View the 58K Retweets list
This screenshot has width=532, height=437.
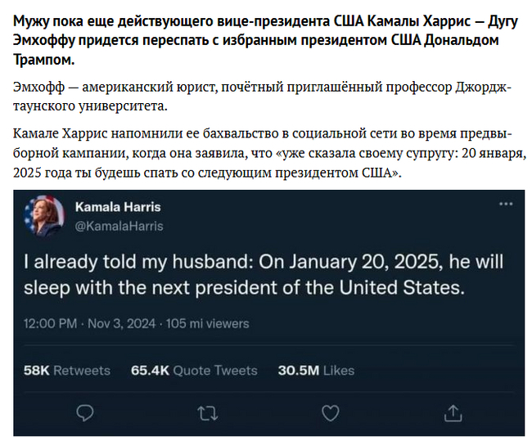67,370
